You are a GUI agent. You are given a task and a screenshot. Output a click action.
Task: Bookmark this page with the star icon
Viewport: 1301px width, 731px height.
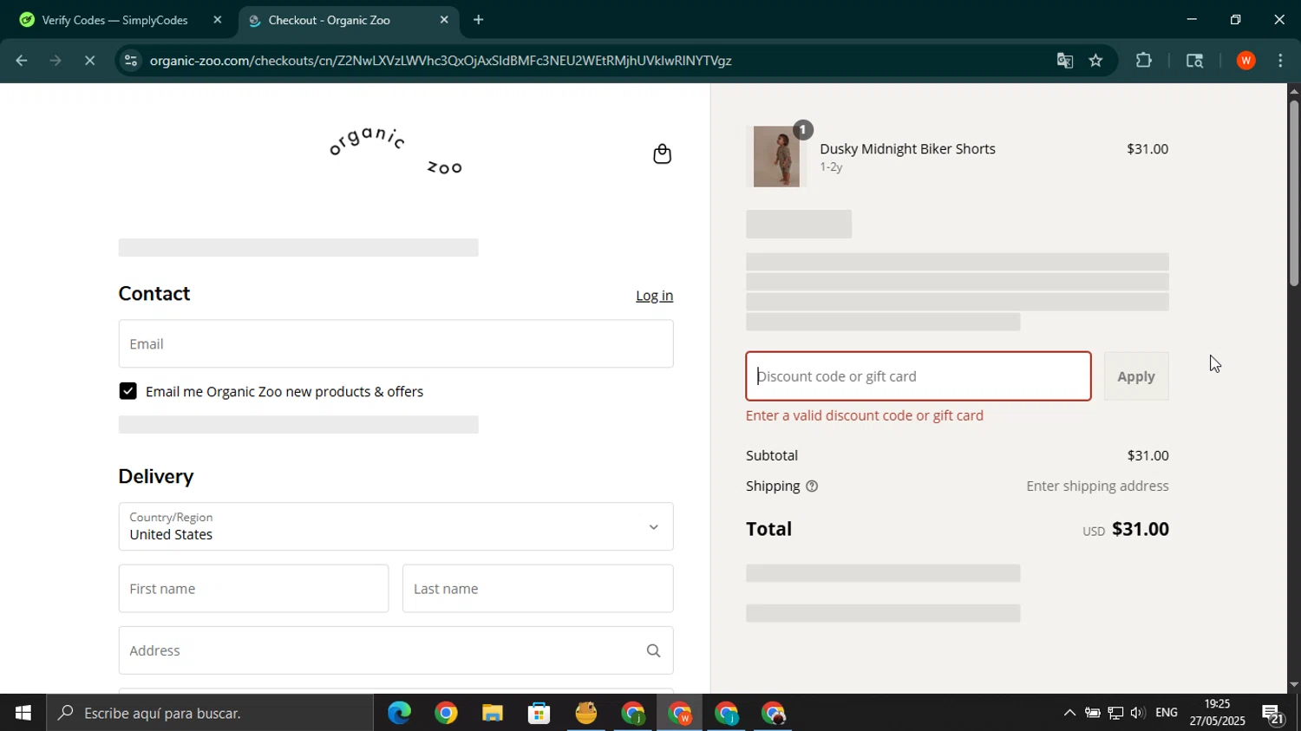[1096, 61]
